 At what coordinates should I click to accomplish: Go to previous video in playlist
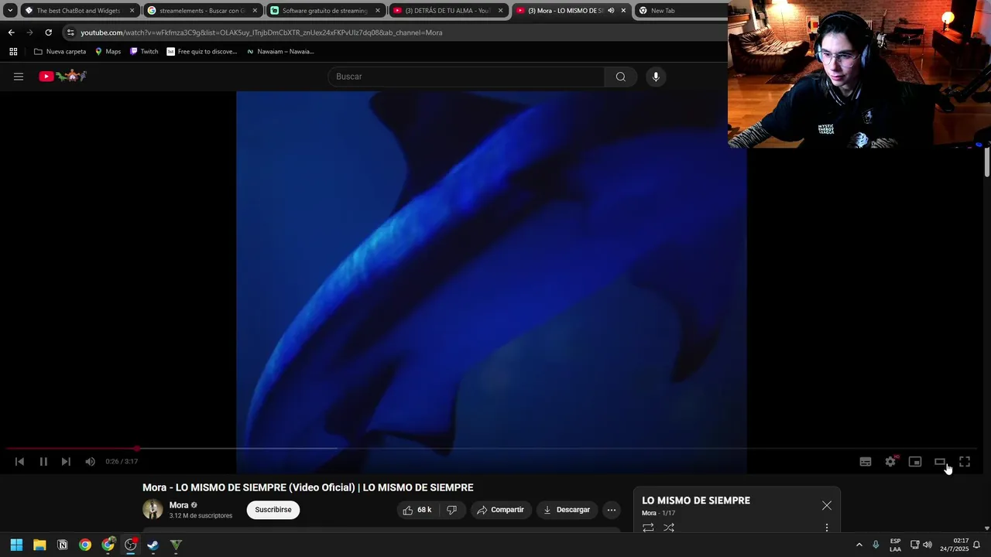coord(19,462)
